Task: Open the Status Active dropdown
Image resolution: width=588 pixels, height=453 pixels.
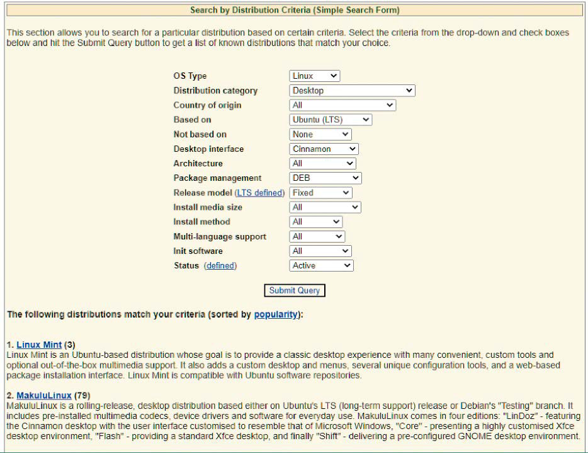Action: pos(322,266)
